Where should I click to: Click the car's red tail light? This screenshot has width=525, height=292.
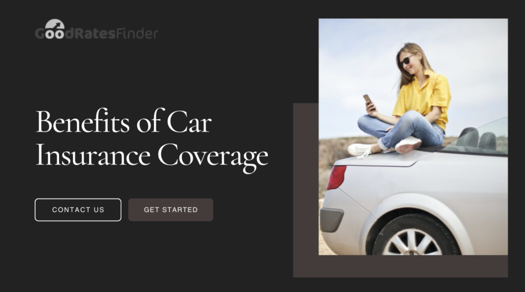coord(336,178)
